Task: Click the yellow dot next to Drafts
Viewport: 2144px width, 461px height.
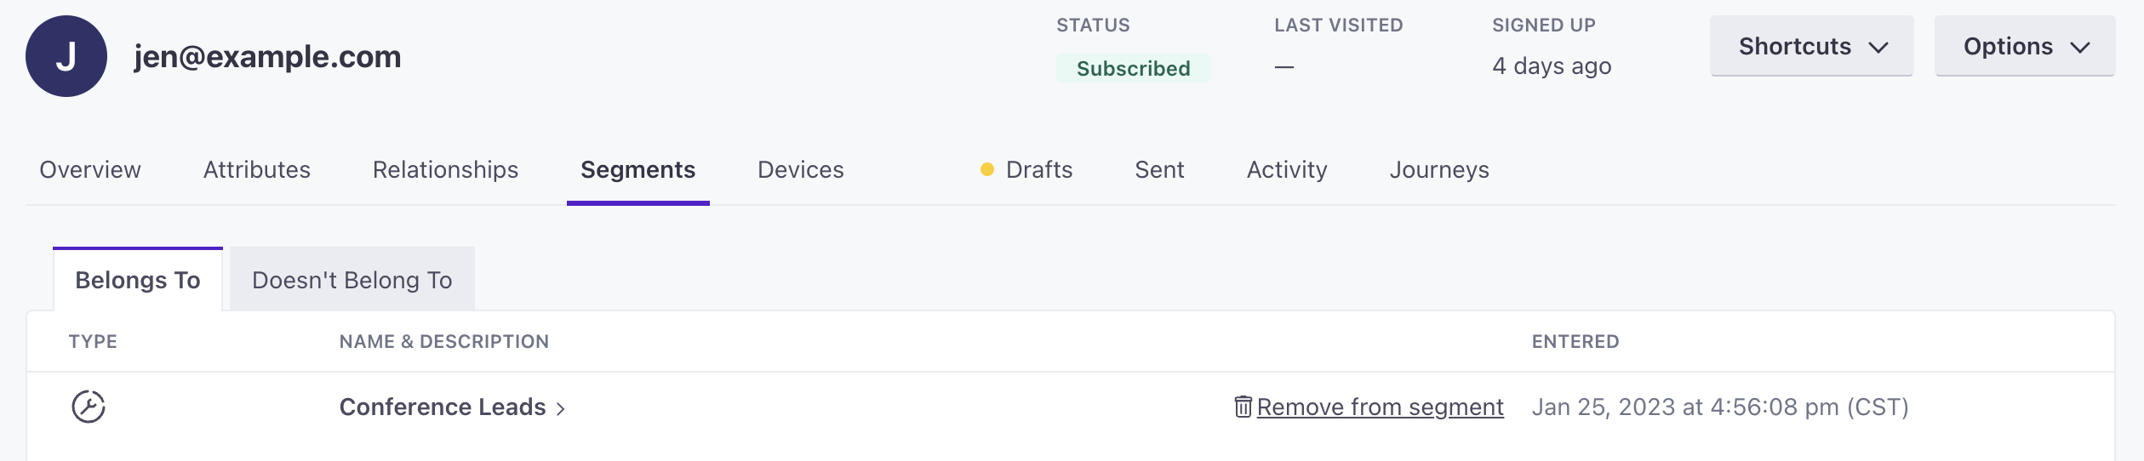Action: coord(987,169)
